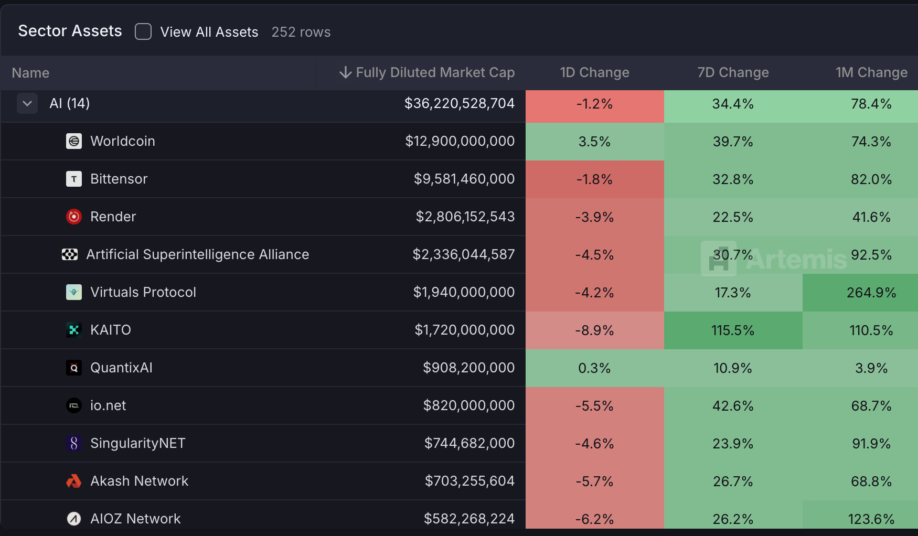Click the Sector Assets title
This screenshot has width=918, height=536.
tap(70, 31)
